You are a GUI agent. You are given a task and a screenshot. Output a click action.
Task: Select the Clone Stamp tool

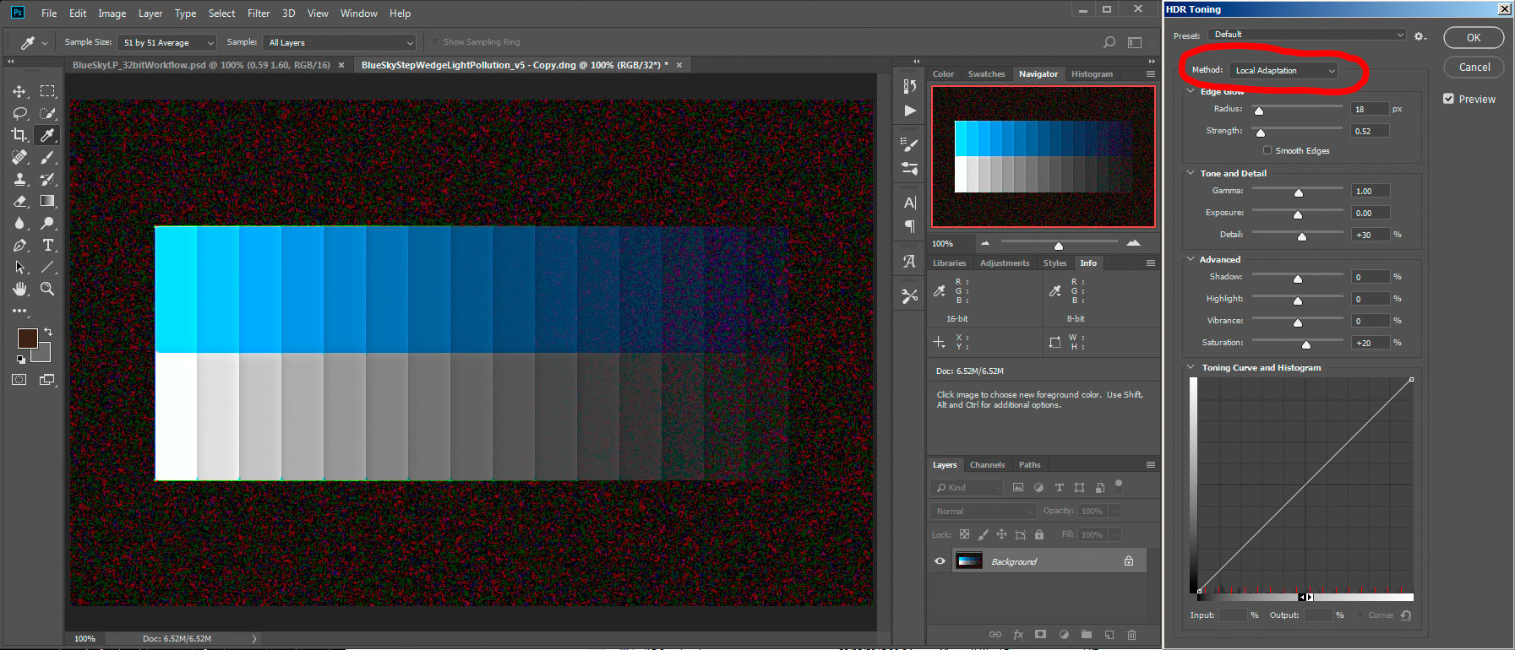click(x=19, y=179)
